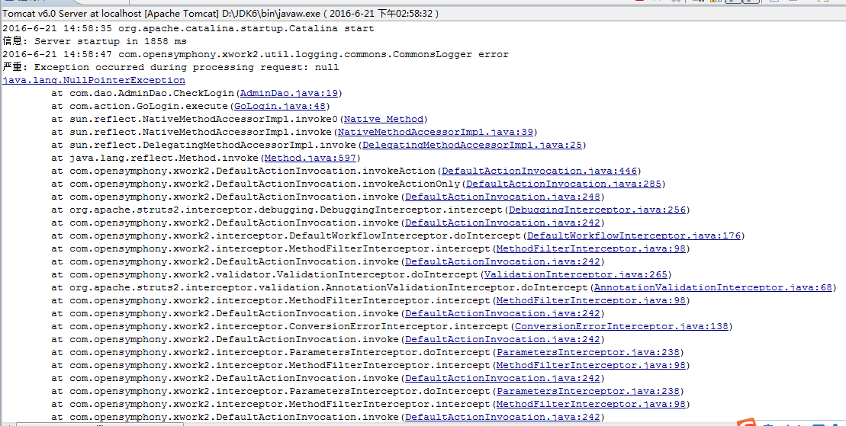The height and width of the screenshot is (426, 846).
Task: Open MethodFilterInterceptor.java:98 link on the row after DefaultWorkflowInterceptor.doIntercept
Action: [x=590, y=248]
